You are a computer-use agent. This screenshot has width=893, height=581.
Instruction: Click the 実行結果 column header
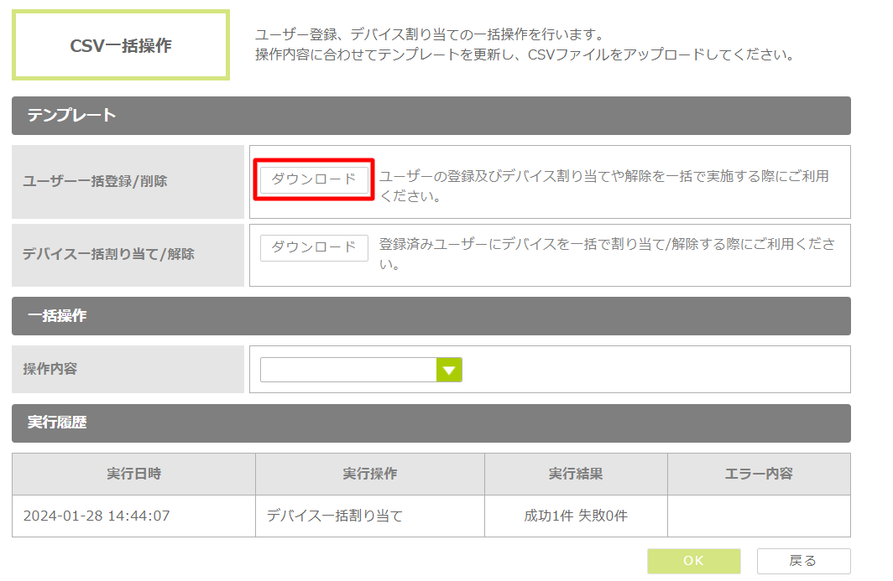coord(576,474)
